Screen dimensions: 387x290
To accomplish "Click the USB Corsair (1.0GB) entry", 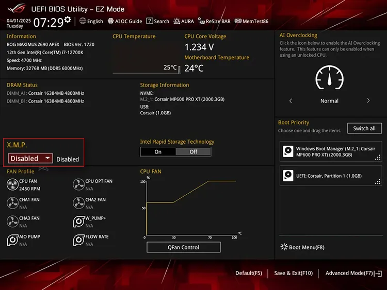I will tap(155, 113).
